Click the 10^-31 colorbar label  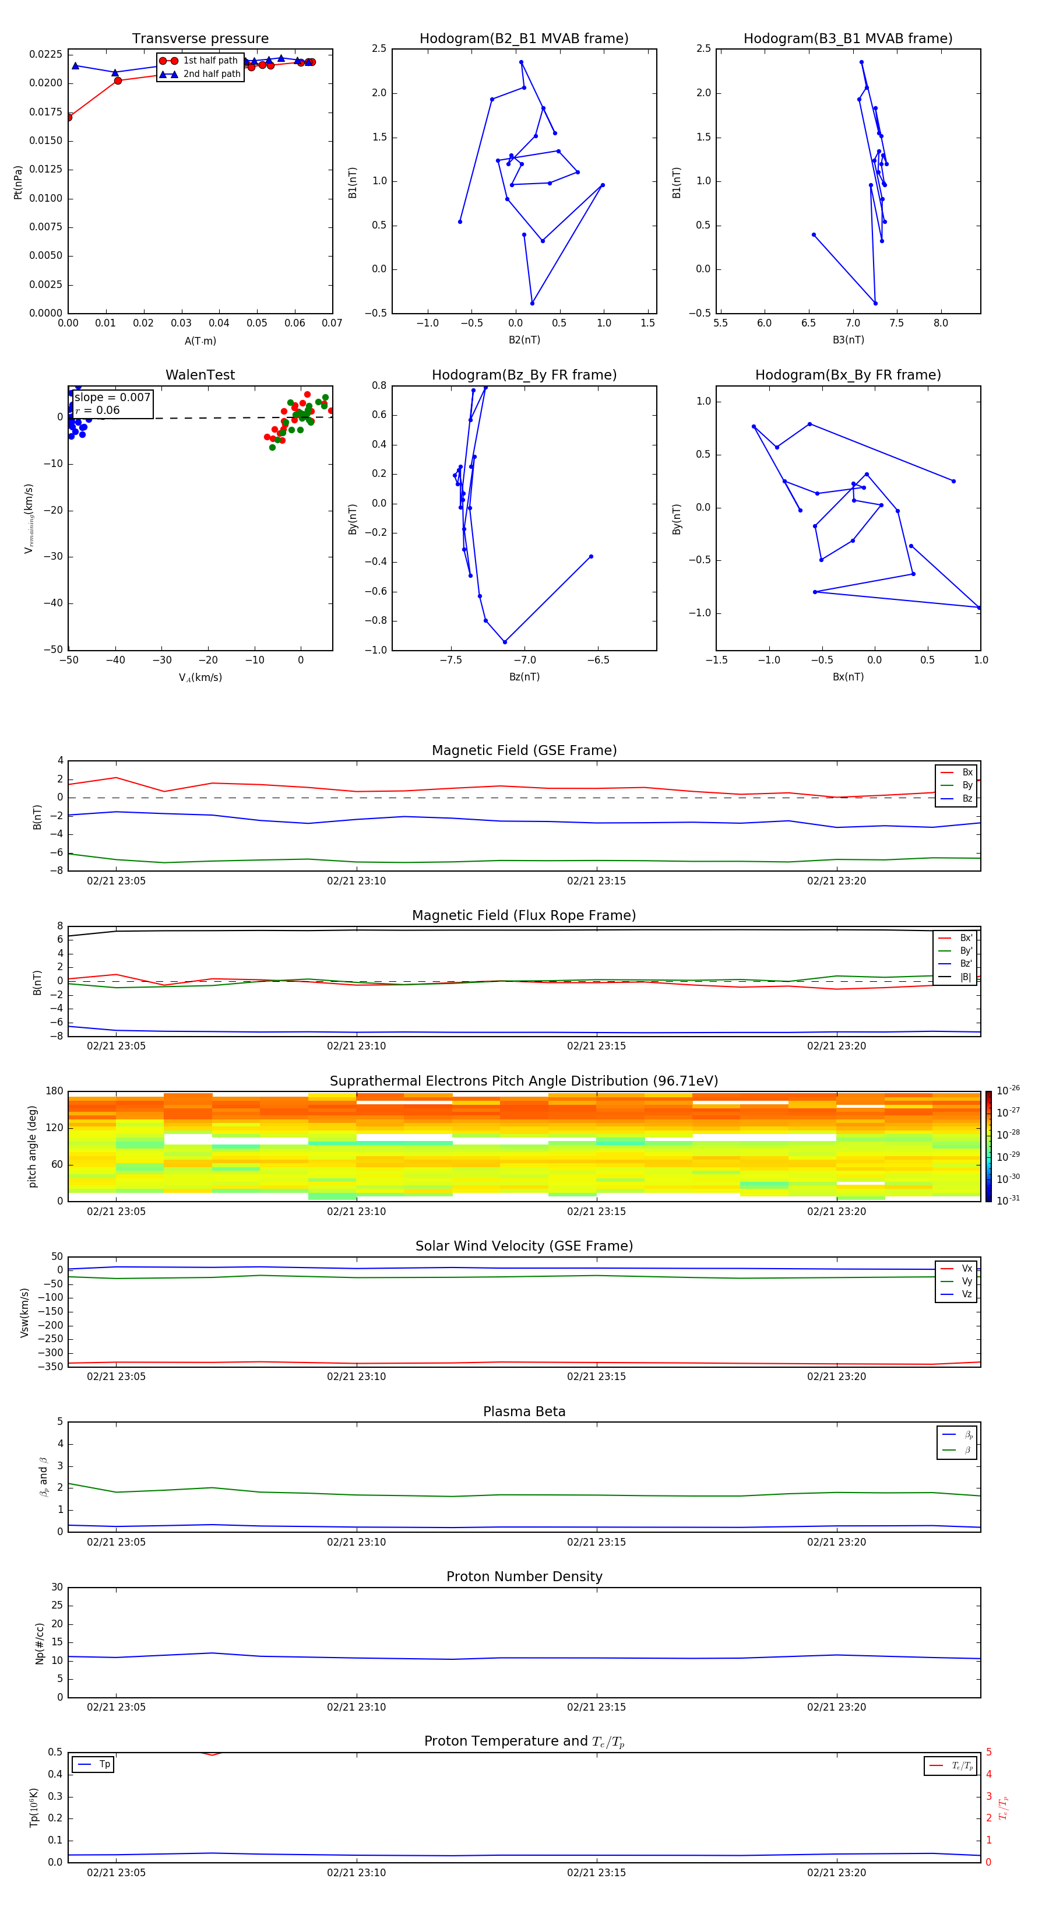tap(1008, 1200)
